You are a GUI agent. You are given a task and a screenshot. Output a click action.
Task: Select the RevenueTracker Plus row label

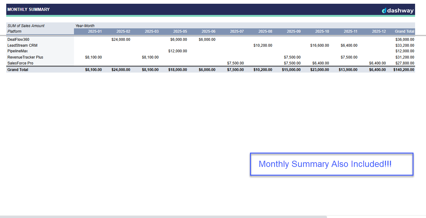25,57
